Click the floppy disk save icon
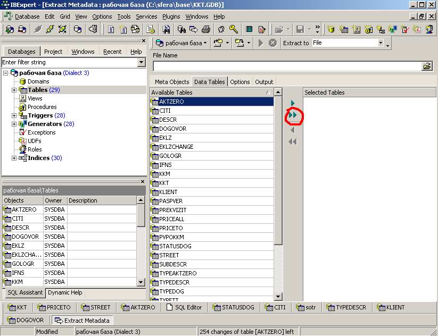The image size is (438, 336). coord(300,29)
